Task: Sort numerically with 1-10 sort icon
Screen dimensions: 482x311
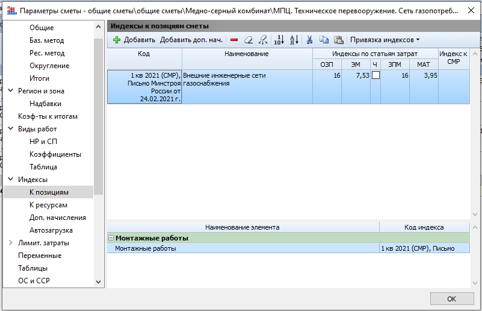Action: [x=279, y=40]
